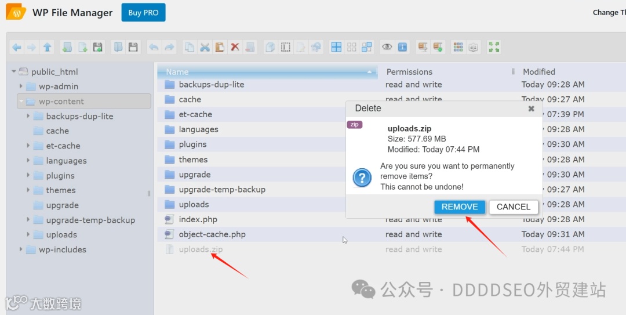Expand plugins arrow in folder tree
This screenshot has width=626, height=315.
point(28,175)
